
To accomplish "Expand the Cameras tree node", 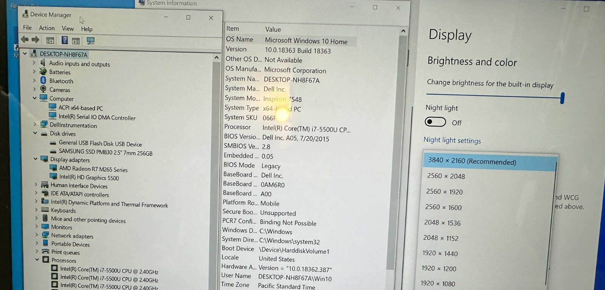I will 34,89.
